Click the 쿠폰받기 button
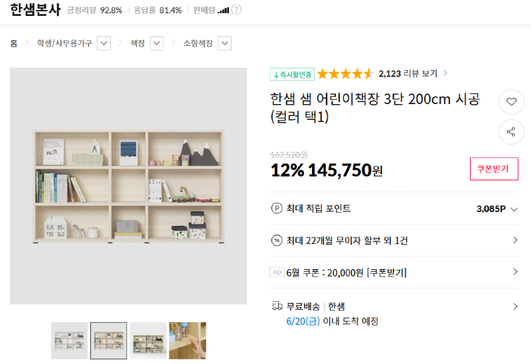The width and height of the screenshot is (531, 364). coord(494,169)
